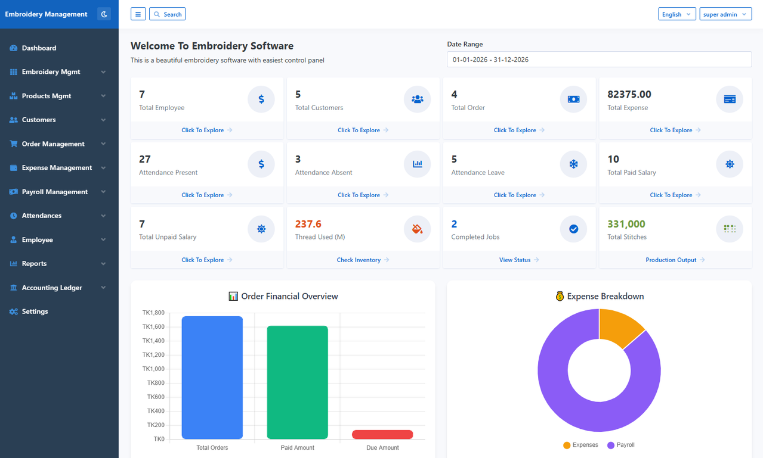Open the English language dropdown
763x458 pixels.
tap(677, 14)
